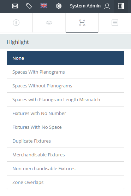Switch to the eye visibility tab
The image size is (131, 196).
coord(49,23)
